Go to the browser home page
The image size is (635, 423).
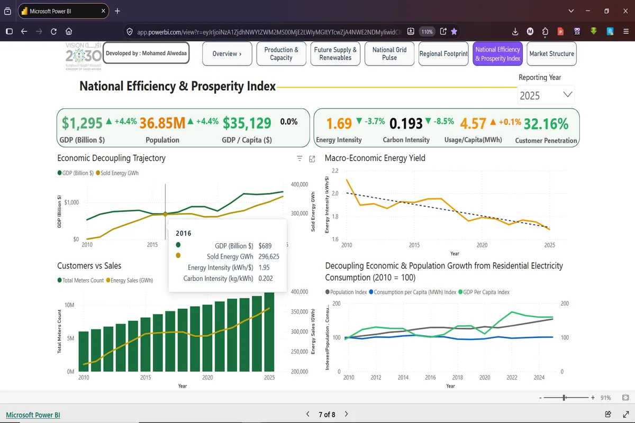tap(69, 31)
